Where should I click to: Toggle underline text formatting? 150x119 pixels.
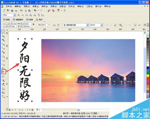point(115,25)
